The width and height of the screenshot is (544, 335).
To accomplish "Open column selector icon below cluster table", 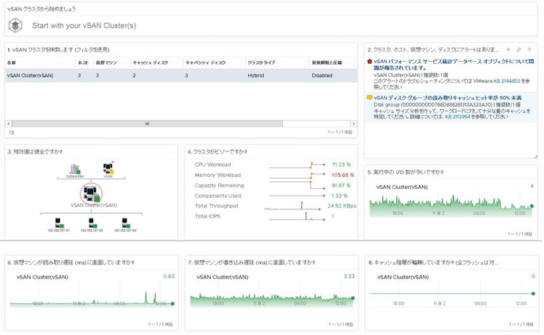I will pos(12,132).
